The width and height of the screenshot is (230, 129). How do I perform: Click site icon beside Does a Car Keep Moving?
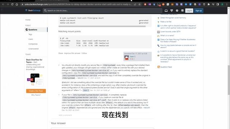tap(158, 40)
